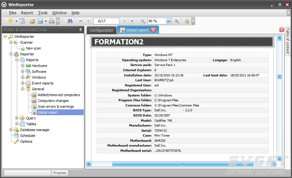Screen dimensions: 292x178
Task: Click the vertical scrollbar down arrow
Action: (x=279, y=159)
